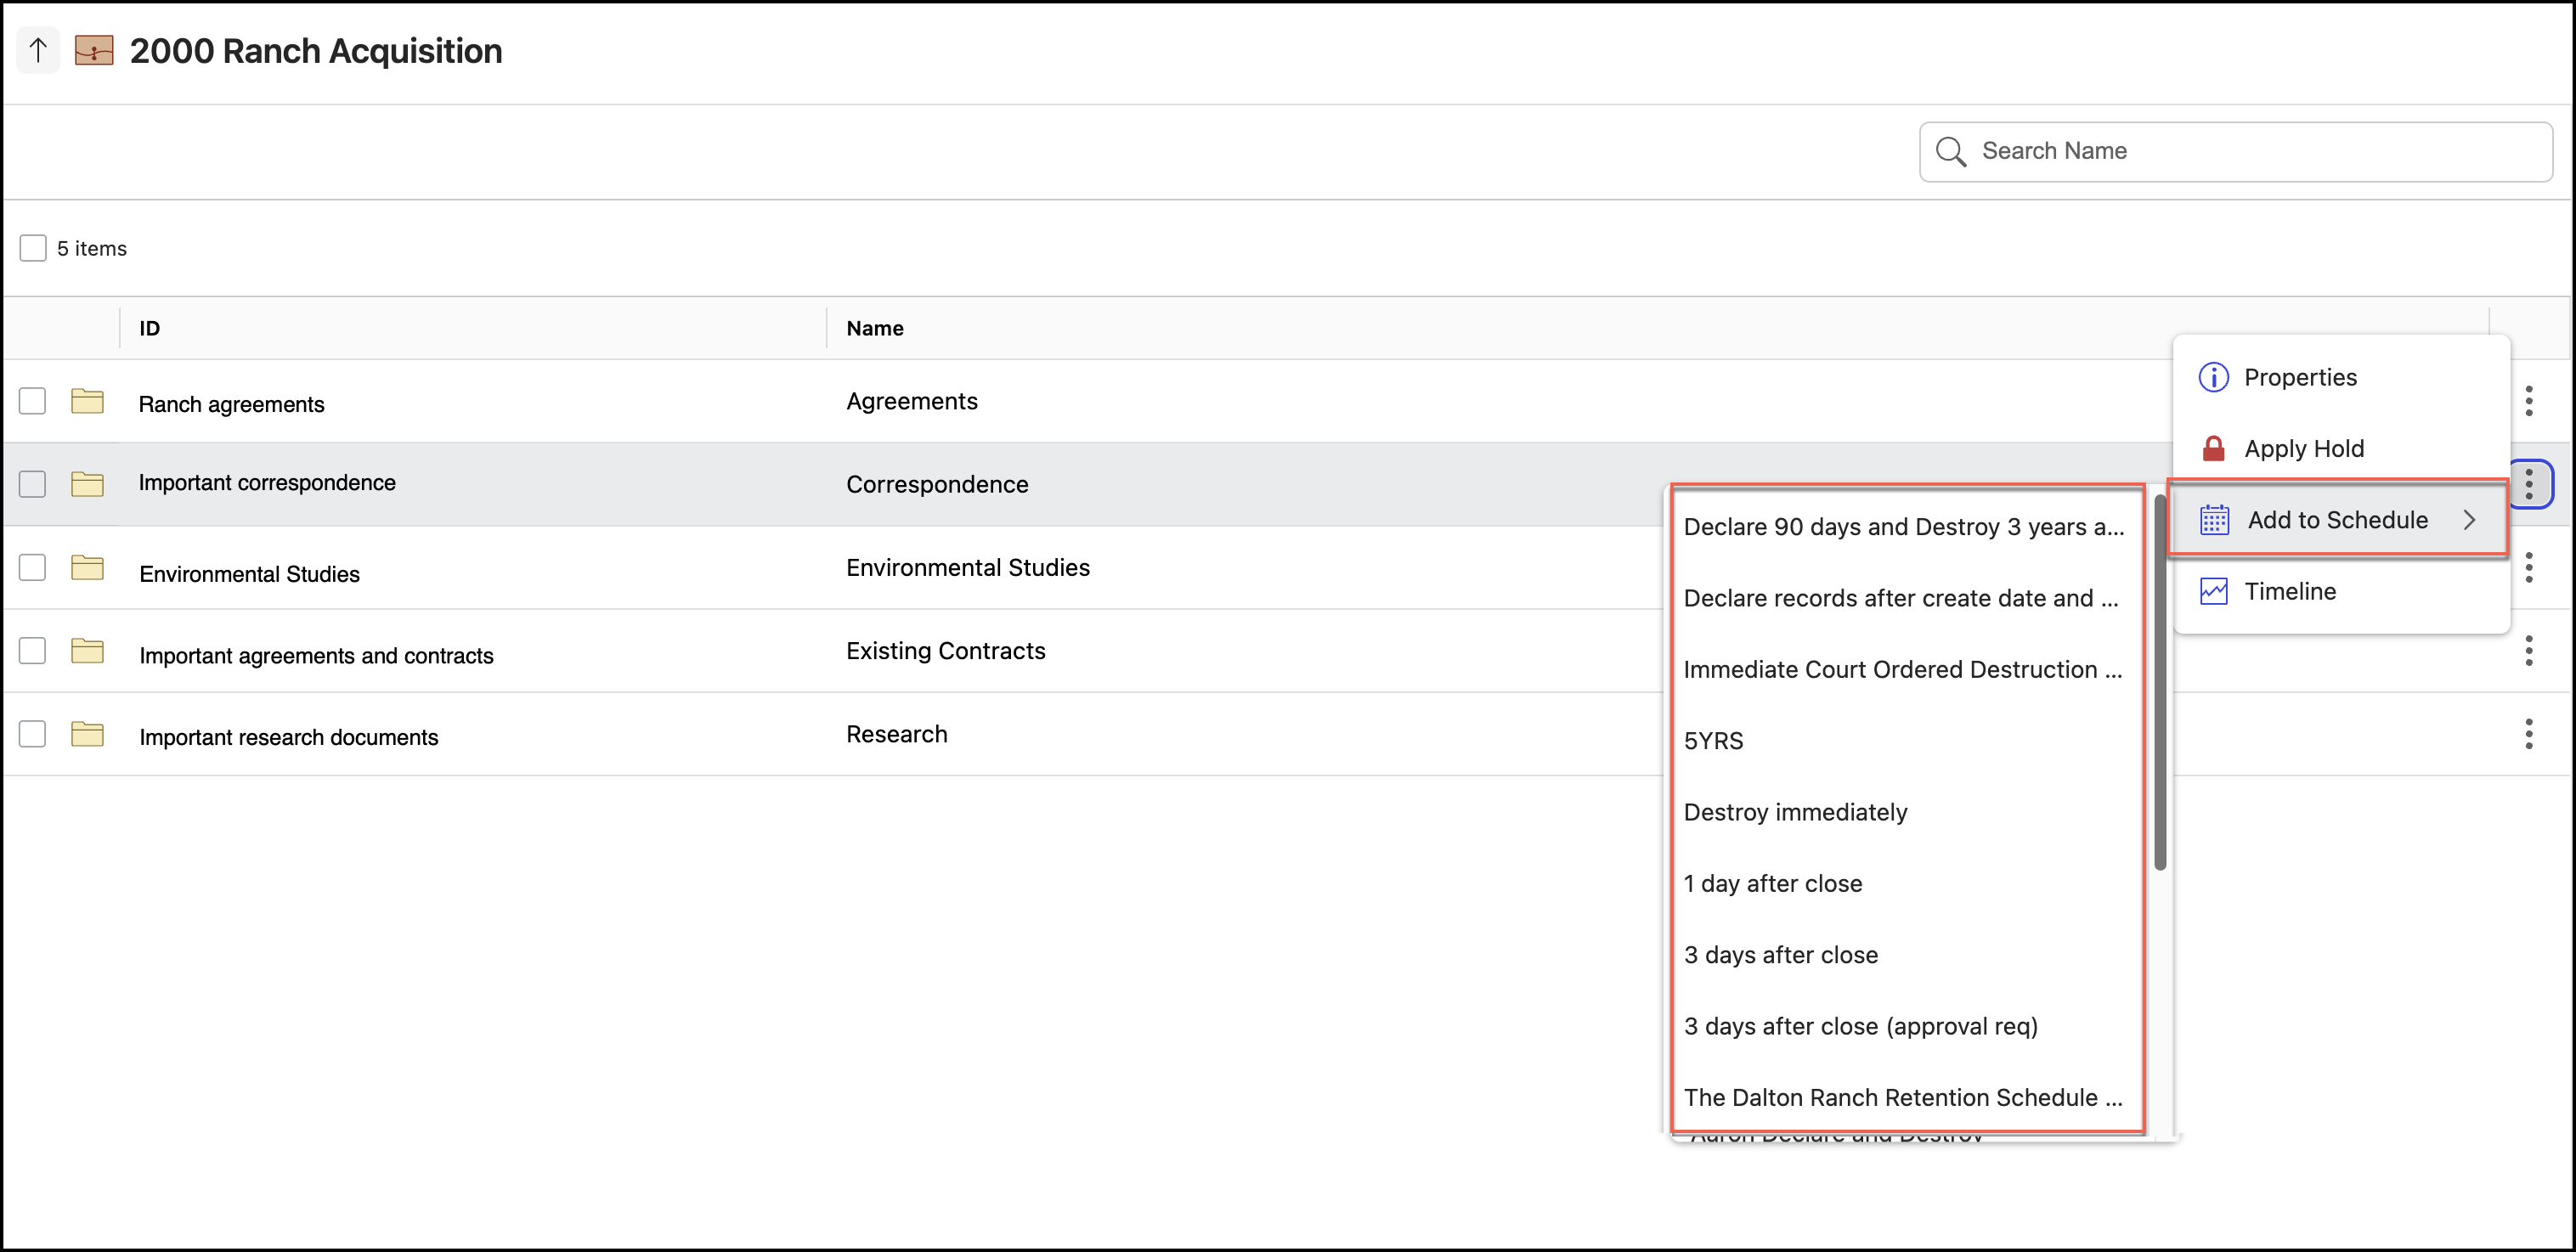Click the Timeline chart icon
The width and height of the screenshot is (2576, 1252).
tap(2213, 591)
